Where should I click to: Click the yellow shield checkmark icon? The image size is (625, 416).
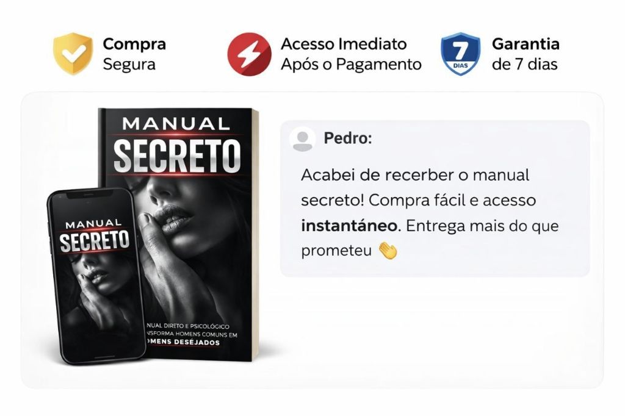73,54
